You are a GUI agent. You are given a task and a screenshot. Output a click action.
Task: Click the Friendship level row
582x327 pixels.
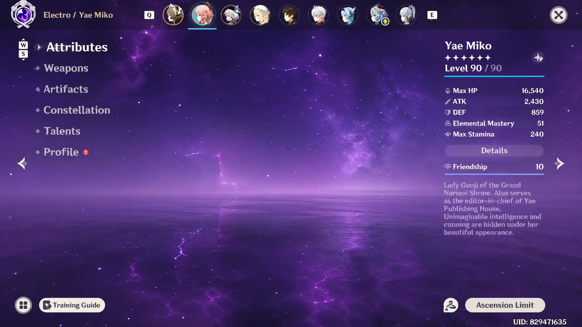click(x=494, y=167)
